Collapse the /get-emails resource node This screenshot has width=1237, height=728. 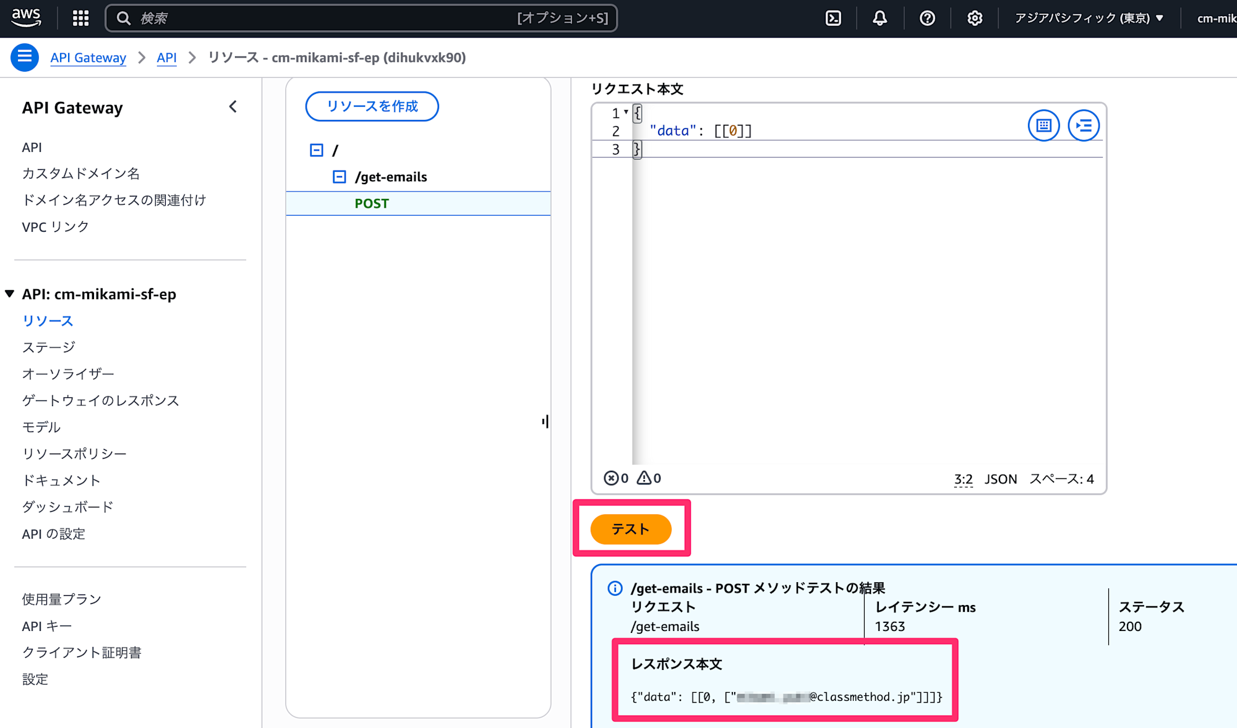340,177
